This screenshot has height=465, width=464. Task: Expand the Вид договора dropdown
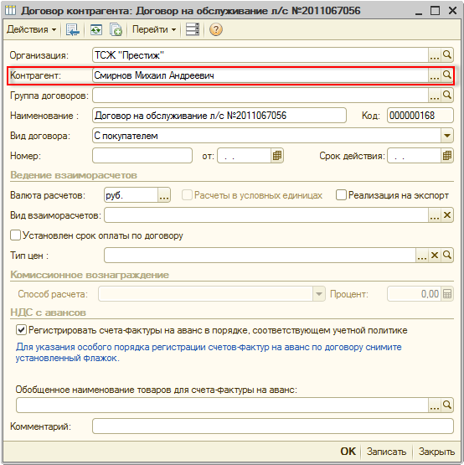tap(446, 136)
